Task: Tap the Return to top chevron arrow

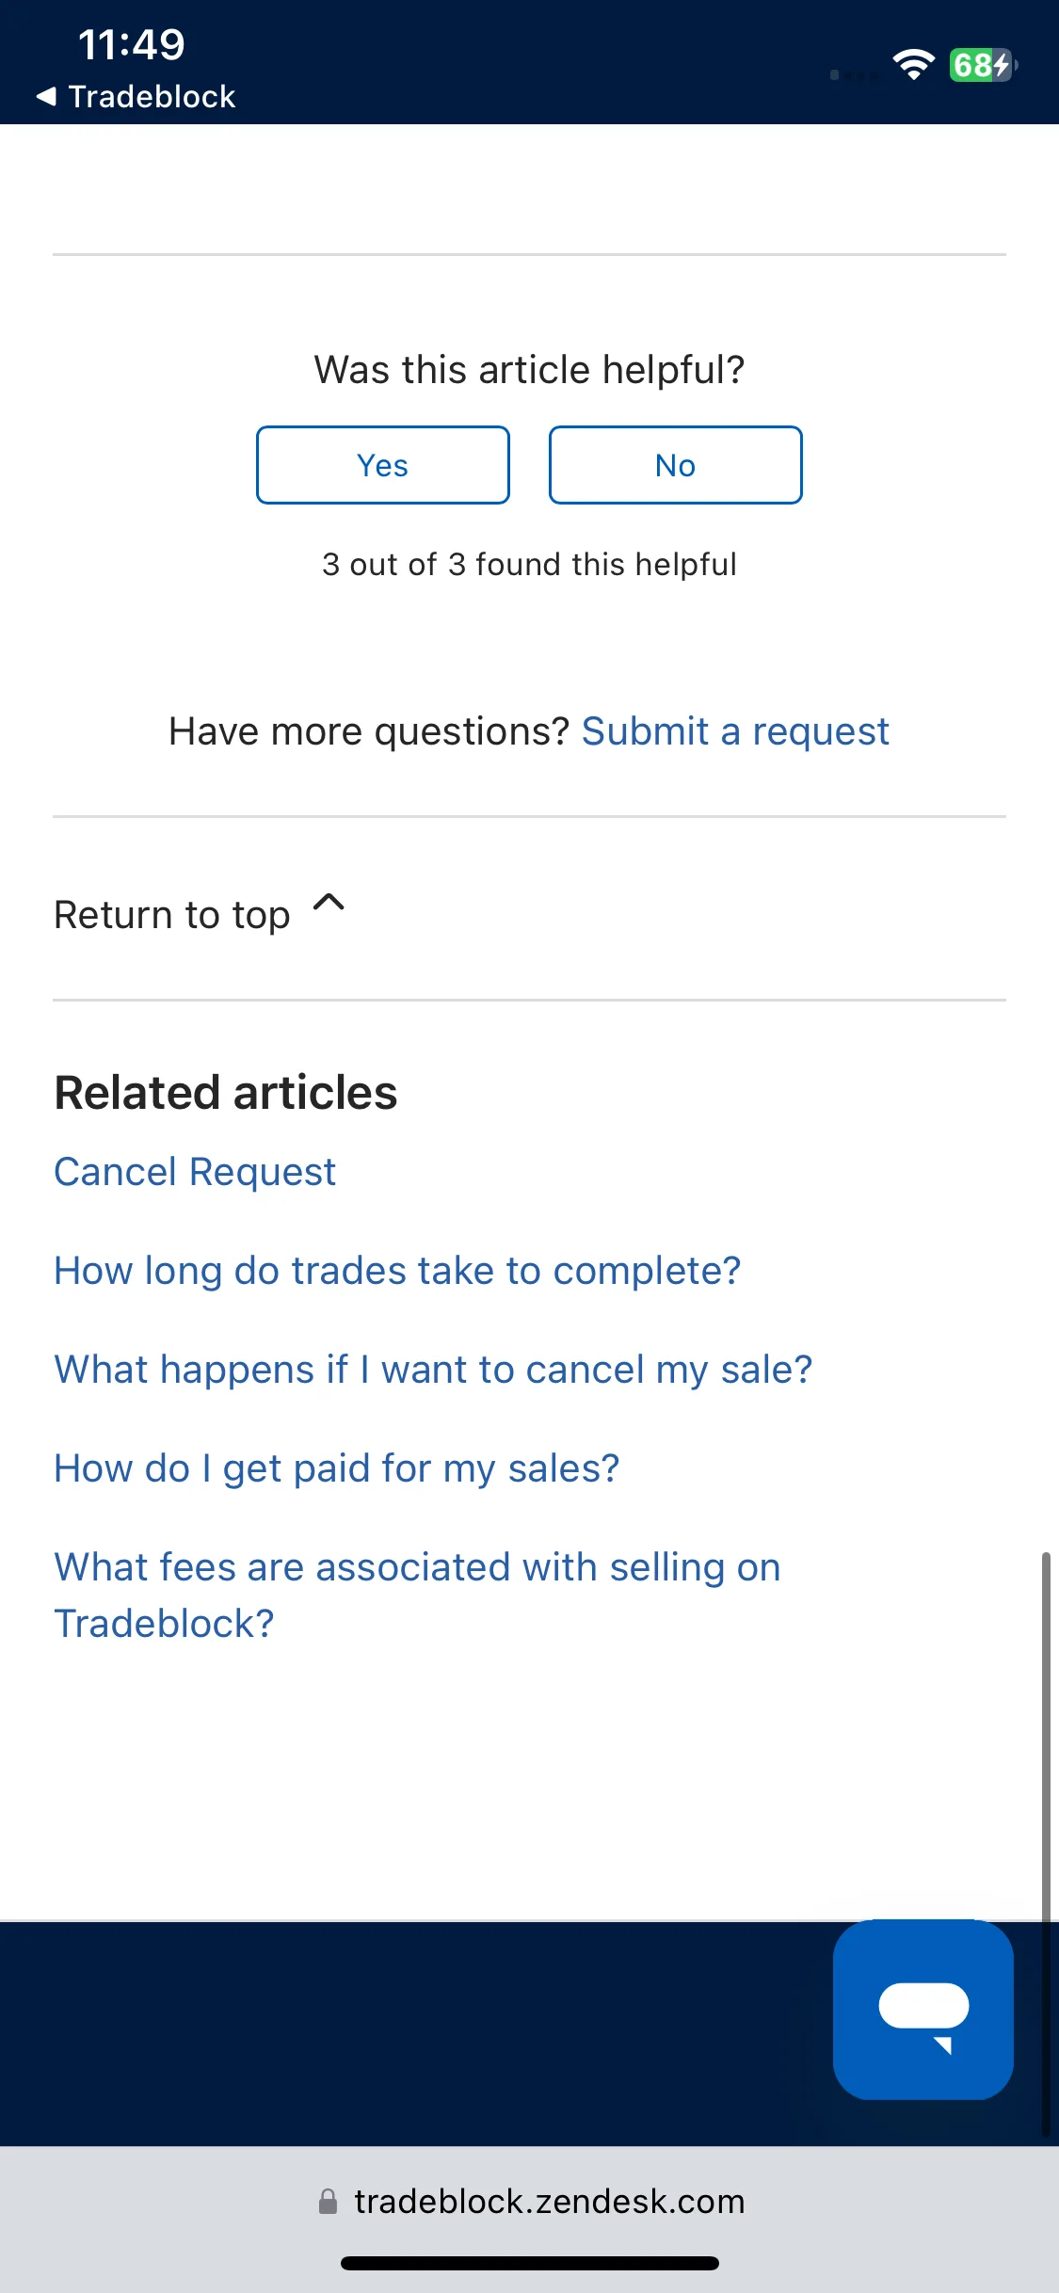Action: tap(329, 903)
